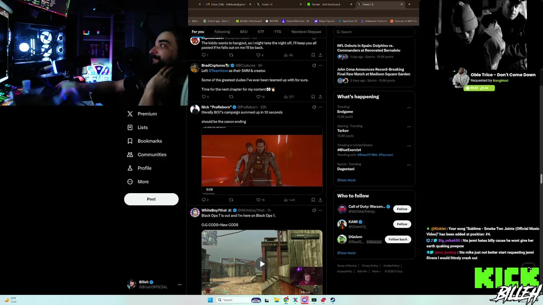Open more options on WhiteBoy7thst post
Image resolution: width=543 pixels, height=305 pixels.
[x=320, y=211]
